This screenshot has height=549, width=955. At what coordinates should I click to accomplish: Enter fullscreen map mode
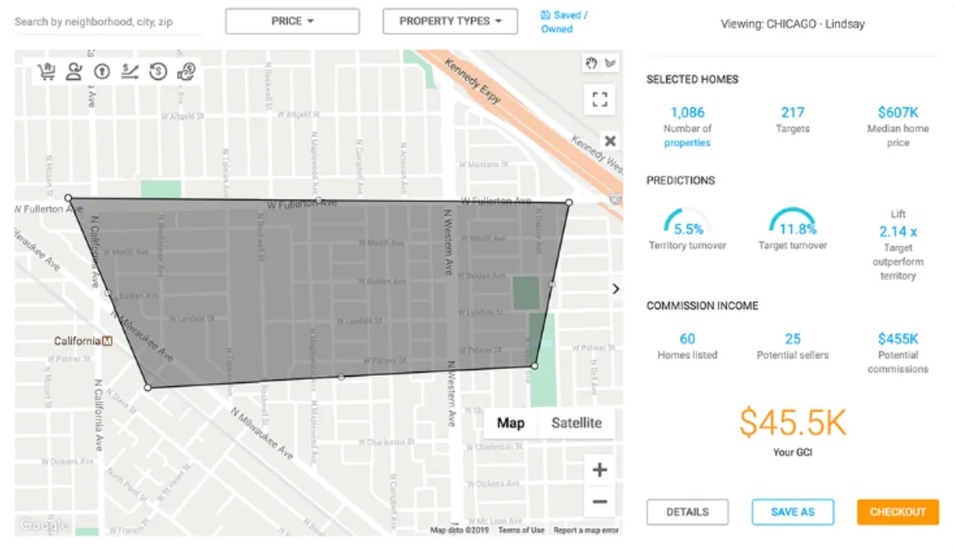[x=600, y=99]
